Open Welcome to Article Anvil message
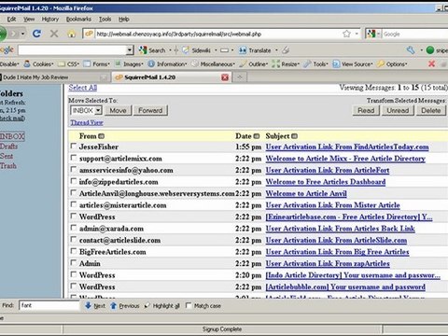The image size is (448, 336). point(306,193)
